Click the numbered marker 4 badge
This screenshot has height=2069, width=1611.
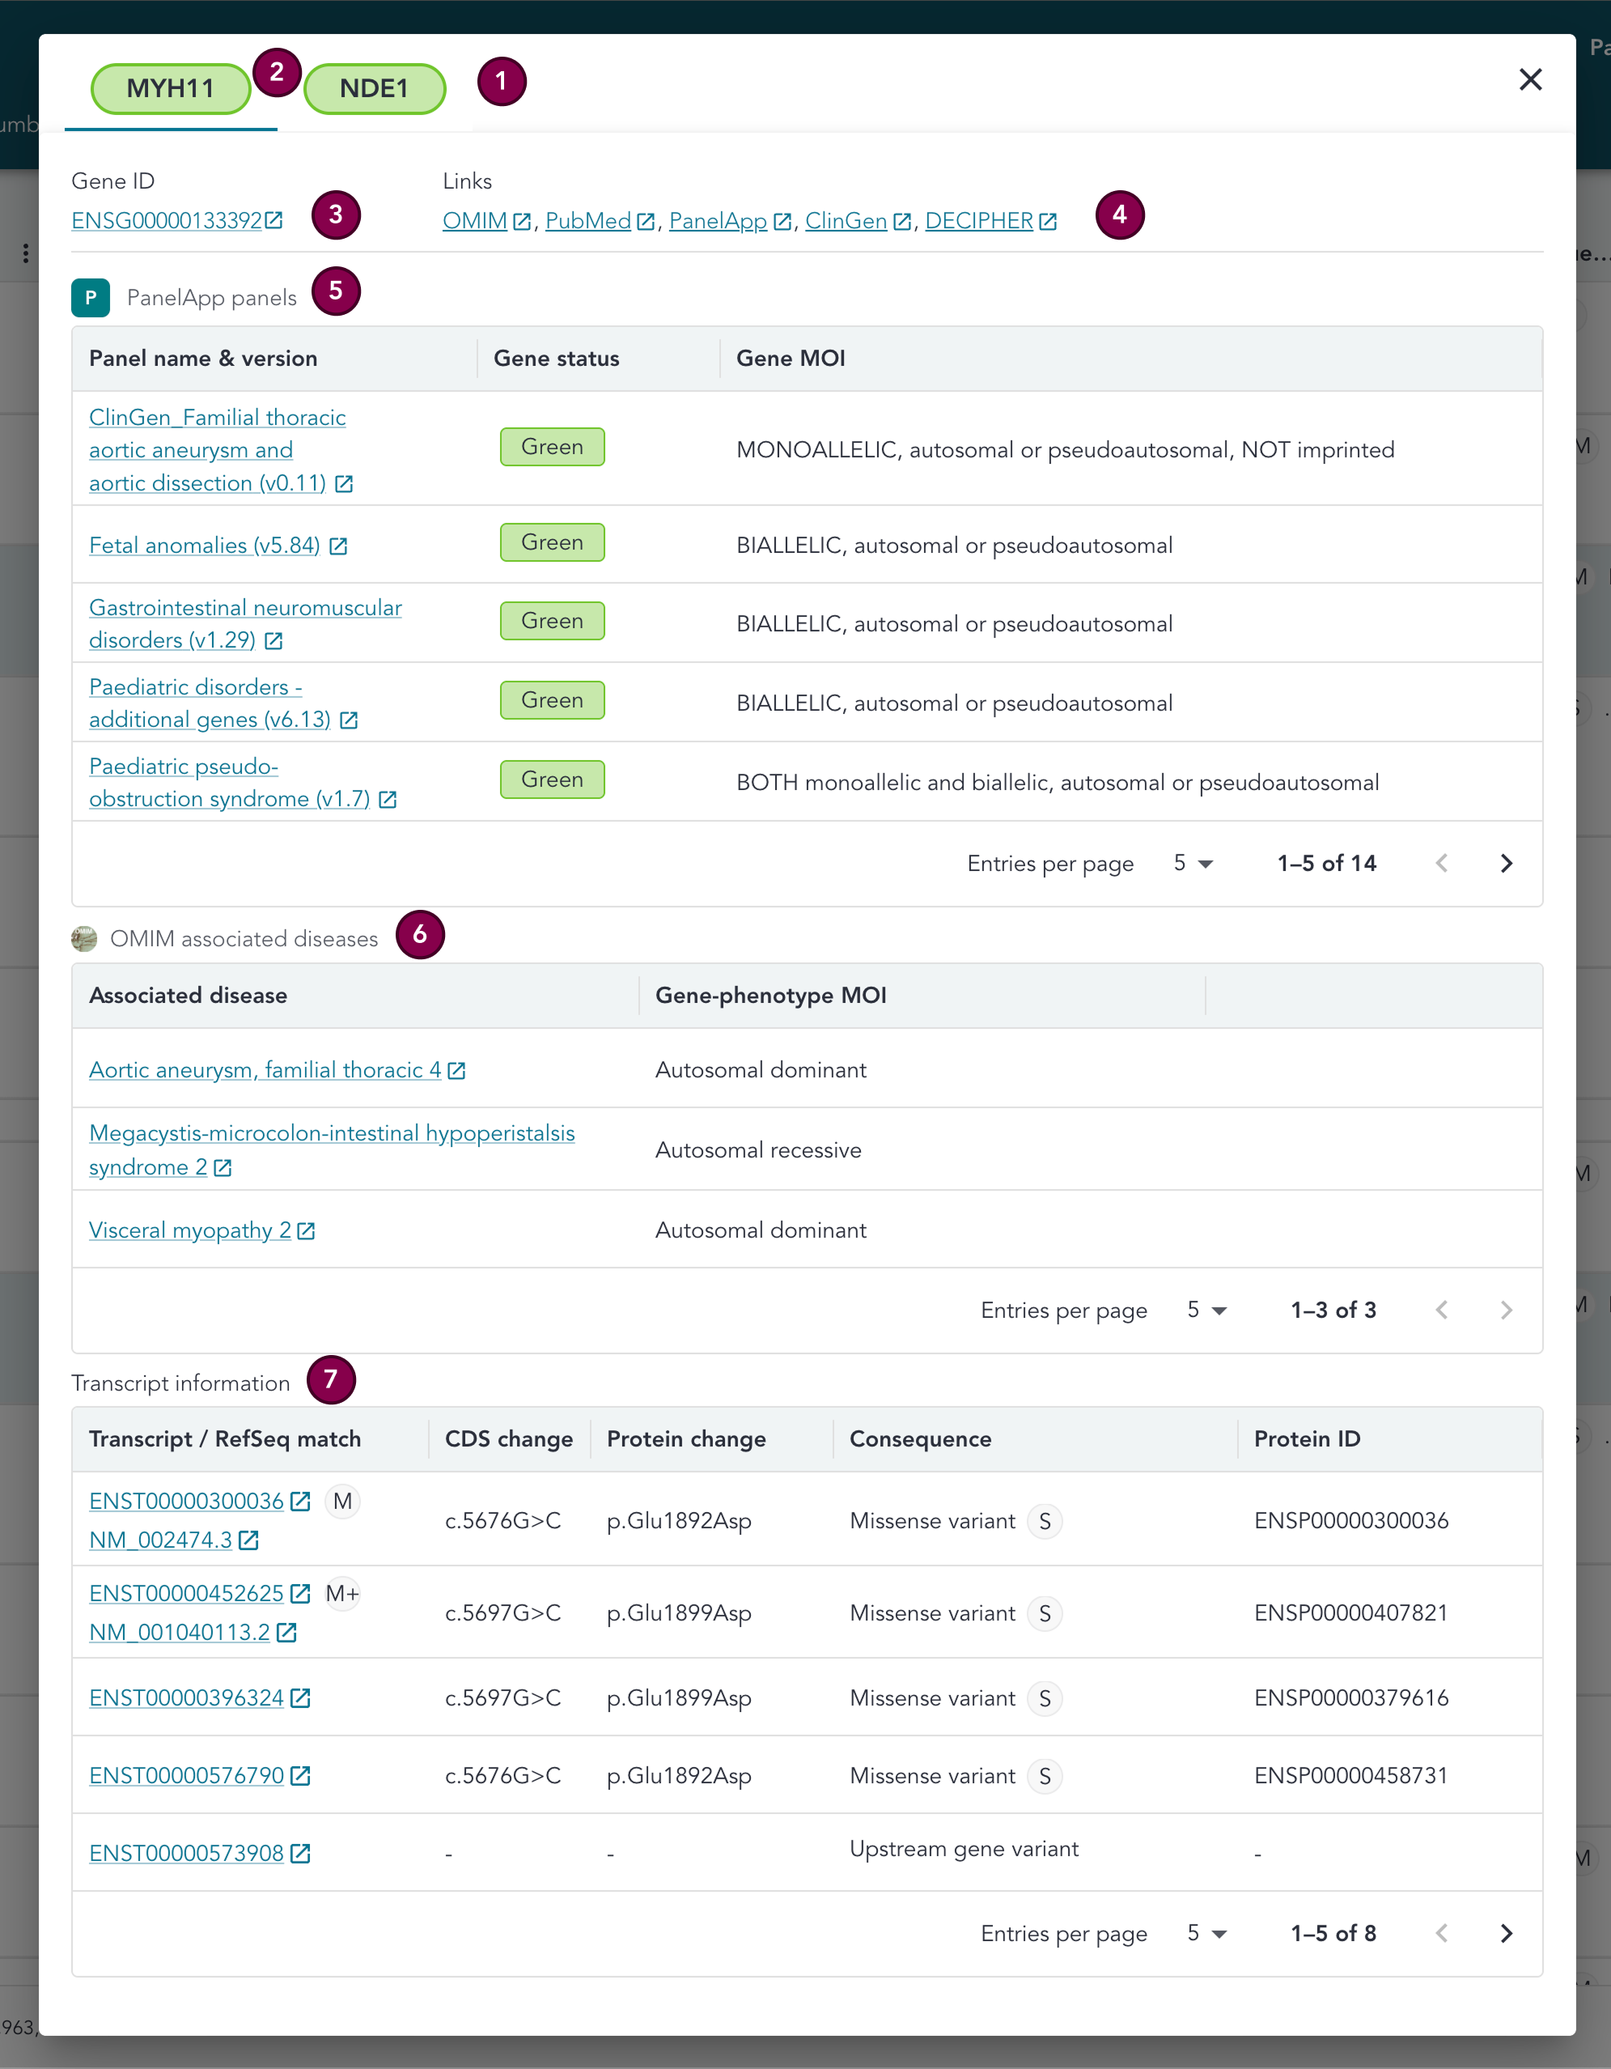point(1120,215)
